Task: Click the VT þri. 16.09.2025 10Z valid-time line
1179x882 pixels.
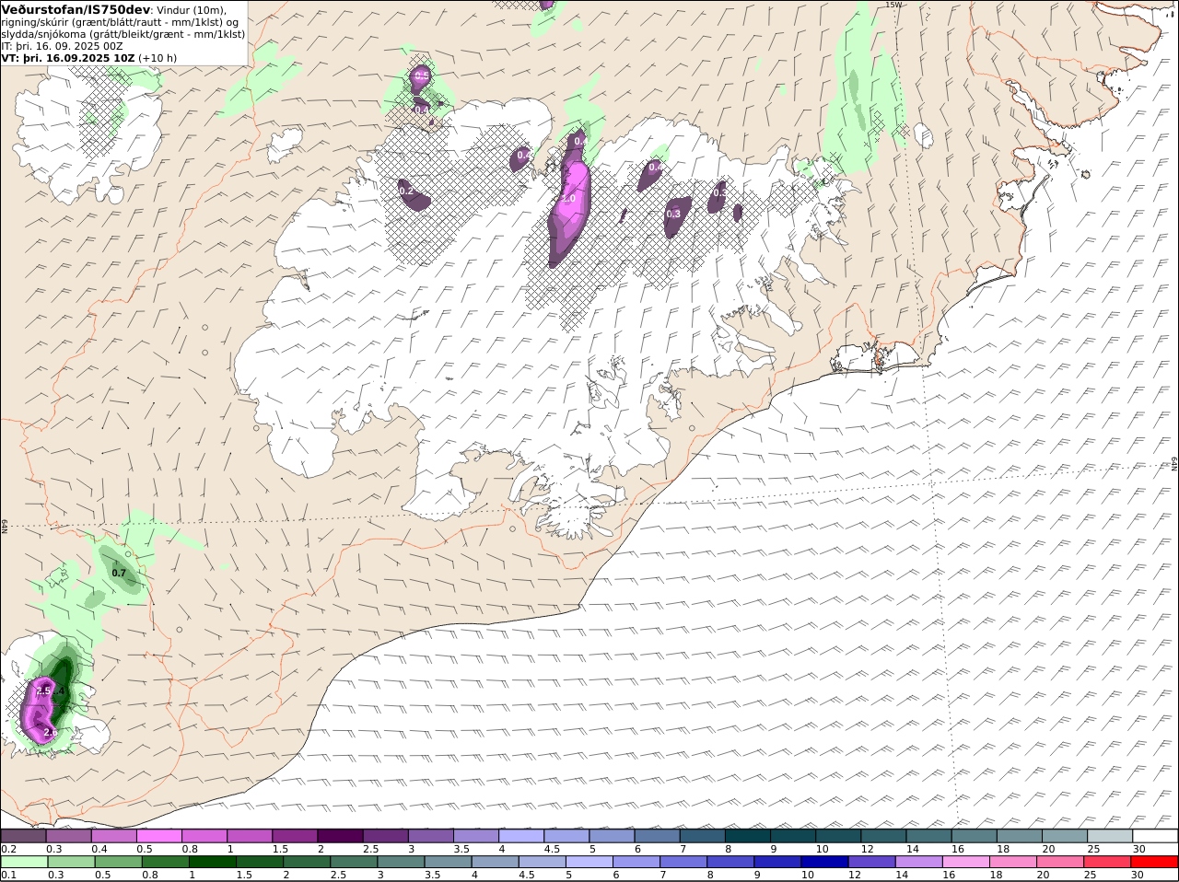Action: (x=89, y=58)
